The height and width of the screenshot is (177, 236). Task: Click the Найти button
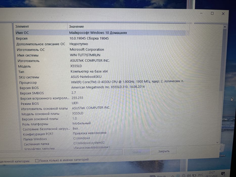(137, 152)
